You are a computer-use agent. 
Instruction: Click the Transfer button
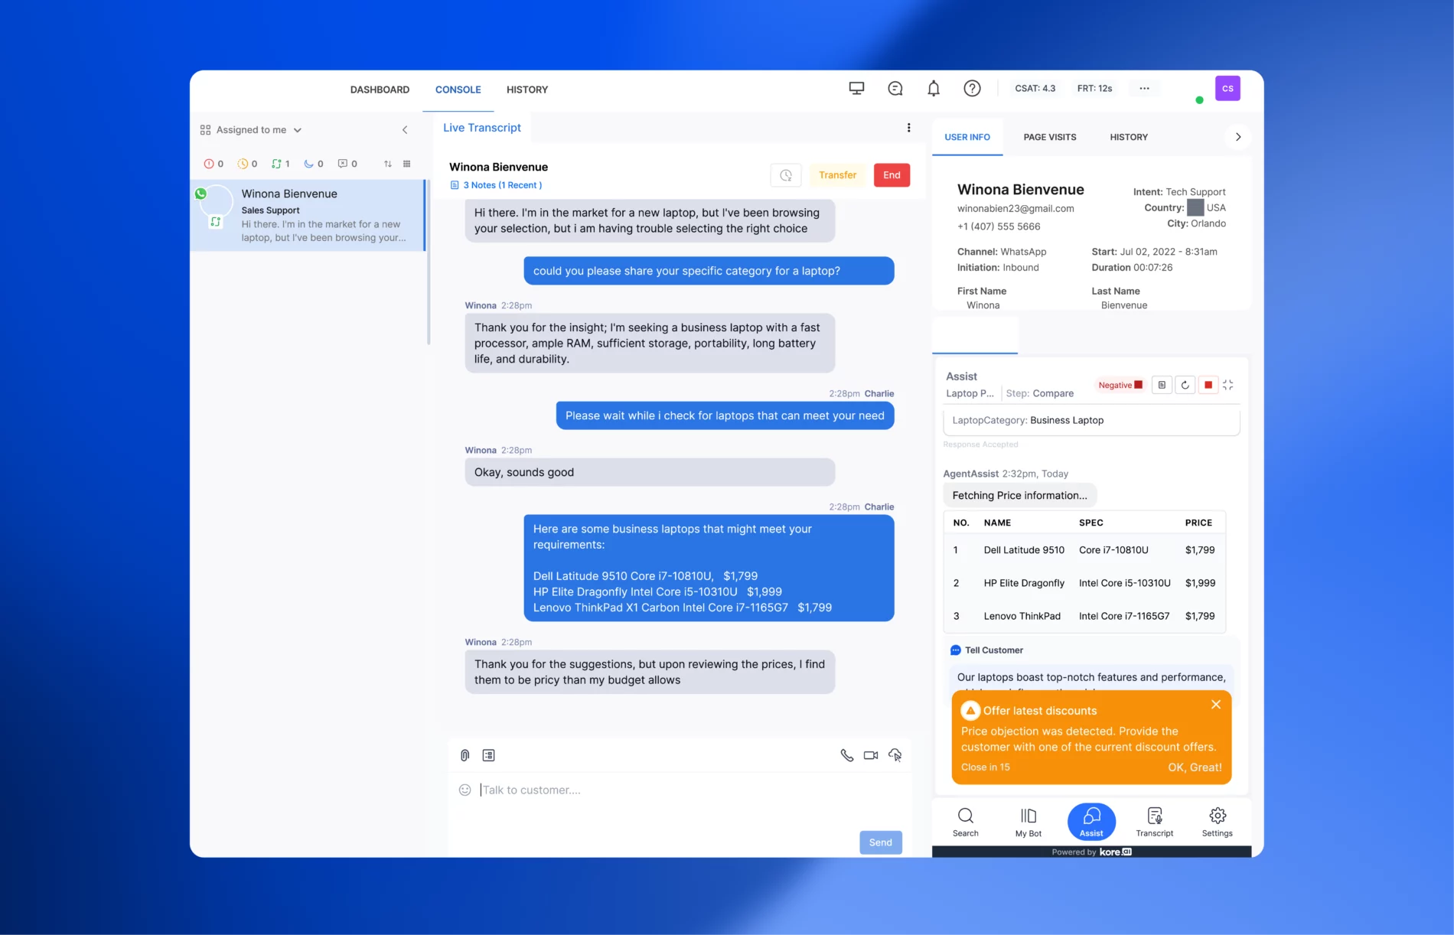pyautogui.click(x=837, y=175)
